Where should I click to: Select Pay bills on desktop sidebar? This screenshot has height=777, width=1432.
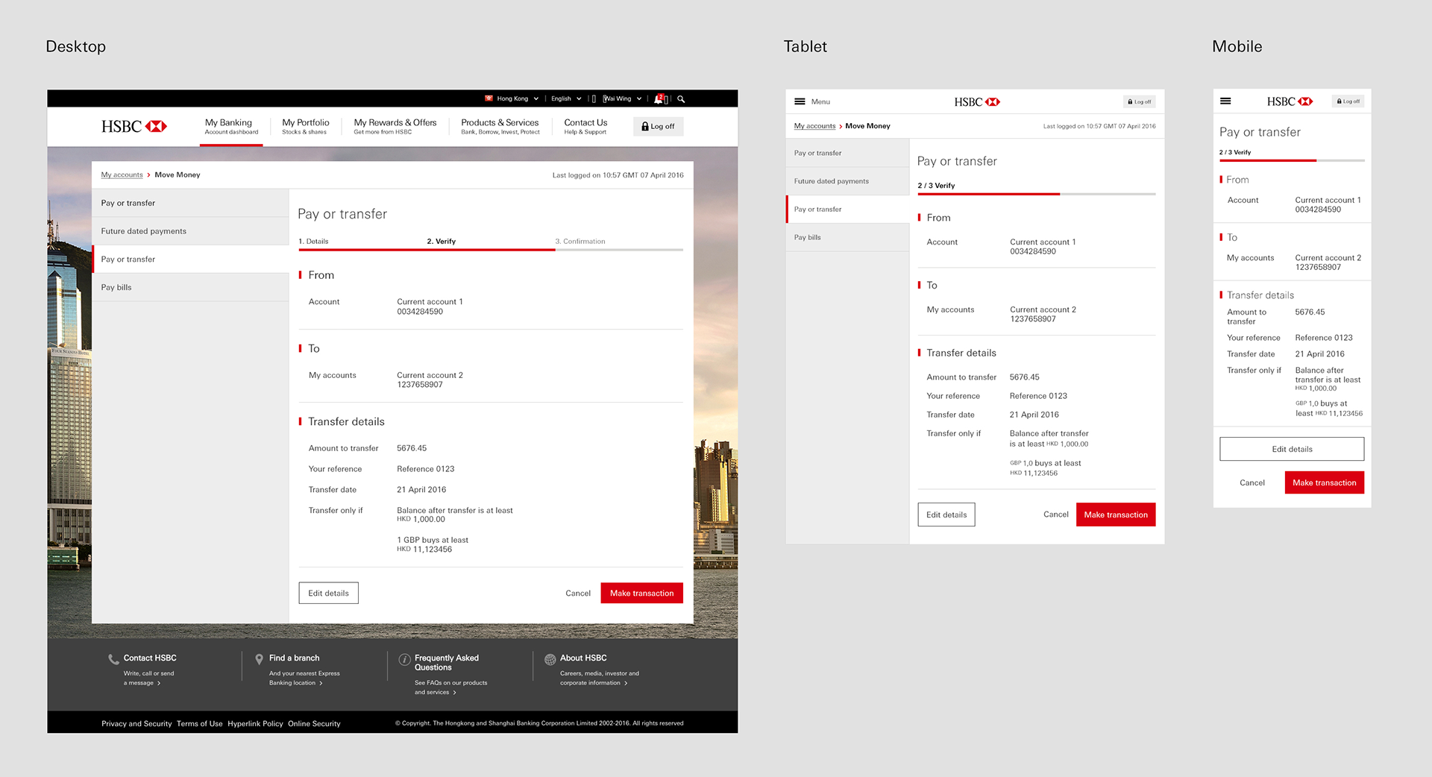click(190, 287)
